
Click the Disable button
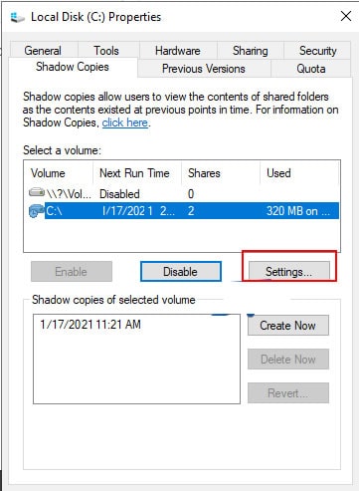click(181, 272)
